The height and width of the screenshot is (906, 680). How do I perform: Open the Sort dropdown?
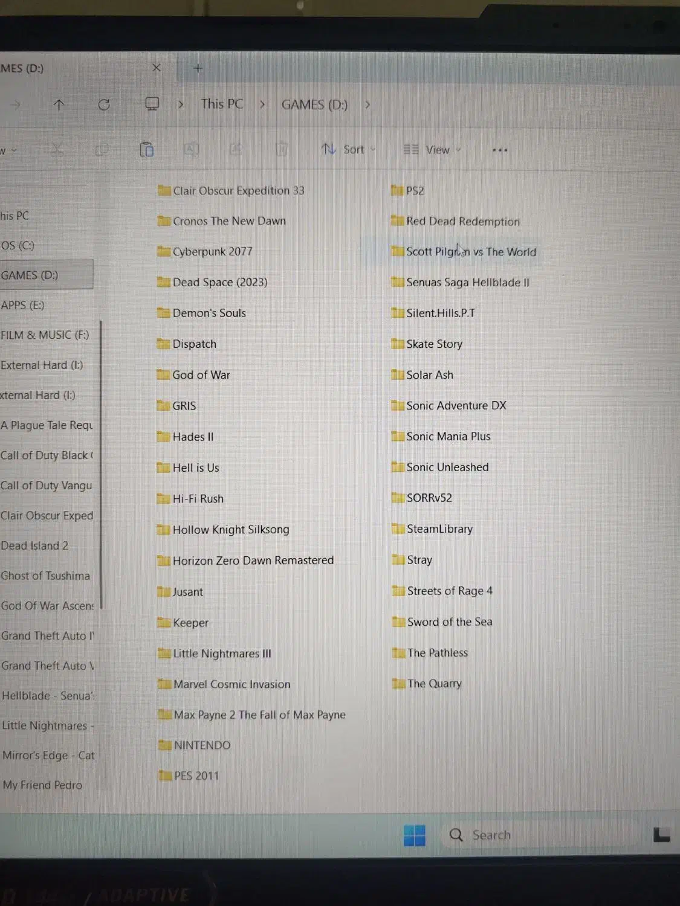tap(349, 149)
